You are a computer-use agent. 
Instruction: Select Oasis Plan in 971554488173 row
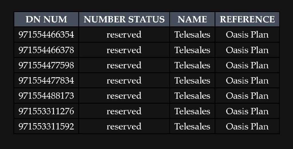[247, 96]
